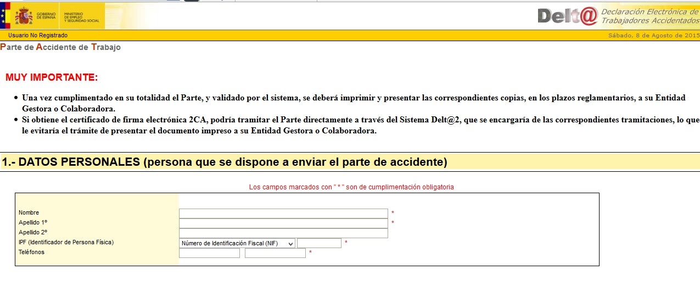The image size is (700, 292).
Task: Open the IPF identifier type dropdown
Action: coord(237,243)
